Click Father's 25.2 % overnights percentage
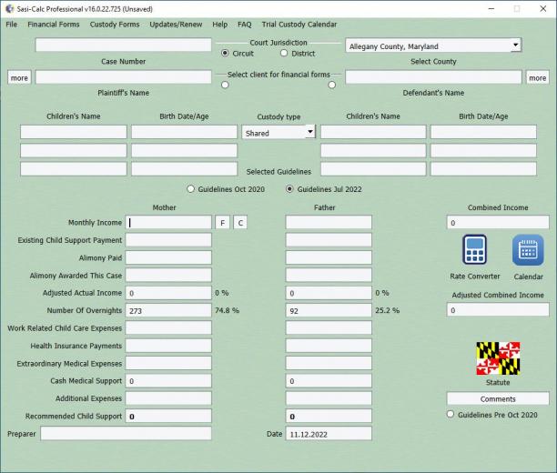The image size is (557, 473). (387, 310)
